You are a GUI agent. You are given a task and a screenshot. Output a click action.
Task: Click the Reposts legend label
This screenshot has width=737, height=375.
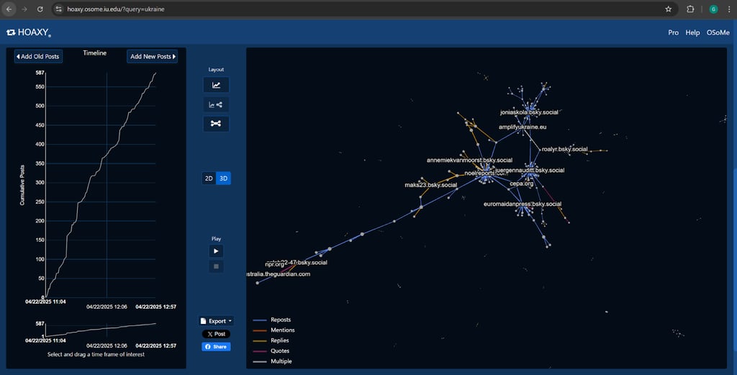pos(281,320)
